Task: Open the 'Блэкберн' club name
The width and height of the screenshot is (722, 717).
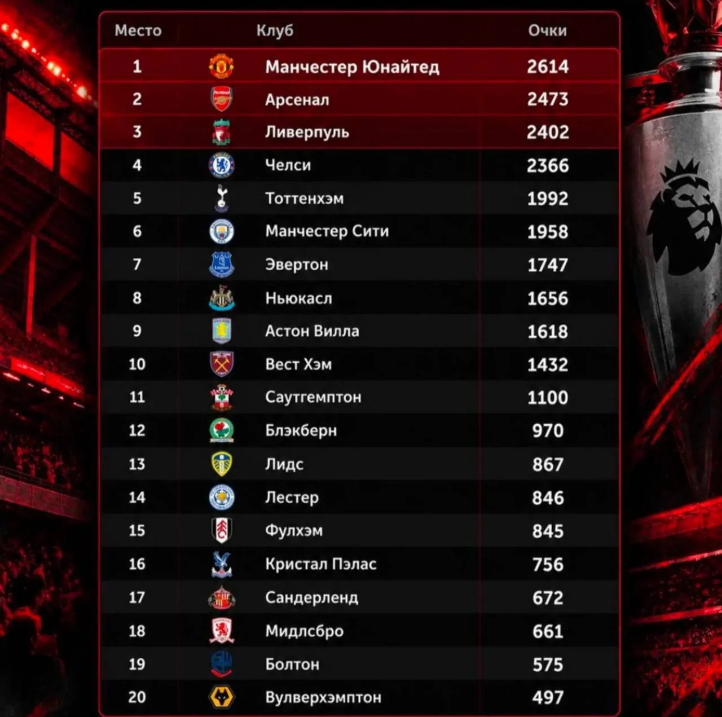Action: click(x=301, y=430)
